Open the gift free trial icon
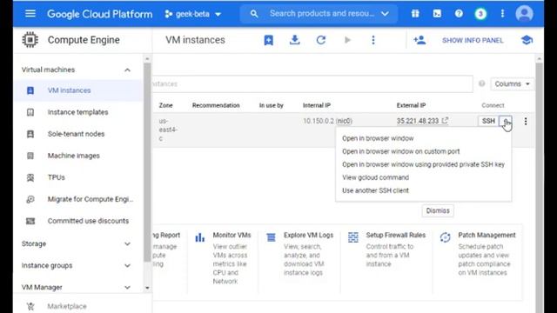The image size is (557, 313). (415, 14)
